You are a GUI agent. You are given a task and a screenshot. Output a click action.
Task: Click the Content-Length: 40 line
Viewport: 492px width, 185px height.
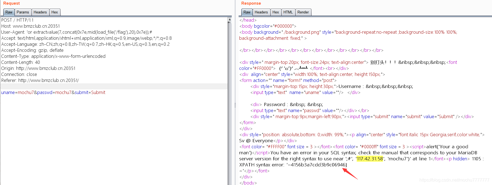pyautogui.click(x=21, y=62)
